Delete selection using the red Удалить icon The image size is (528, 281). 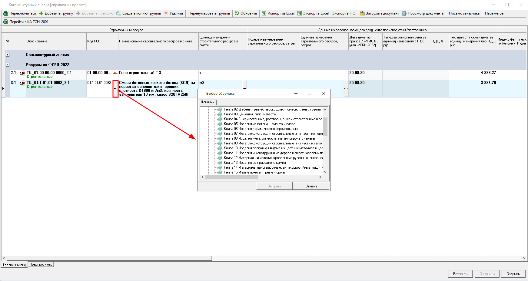tap(166, 13)
